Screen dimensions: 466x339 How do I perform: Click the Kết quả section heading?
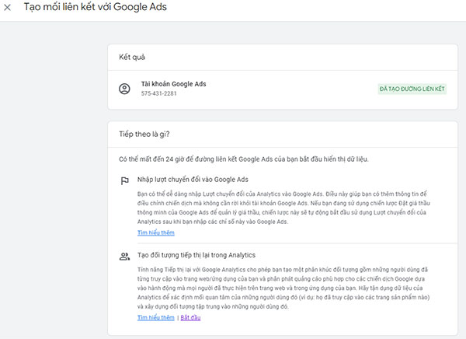tap(132, 57)
